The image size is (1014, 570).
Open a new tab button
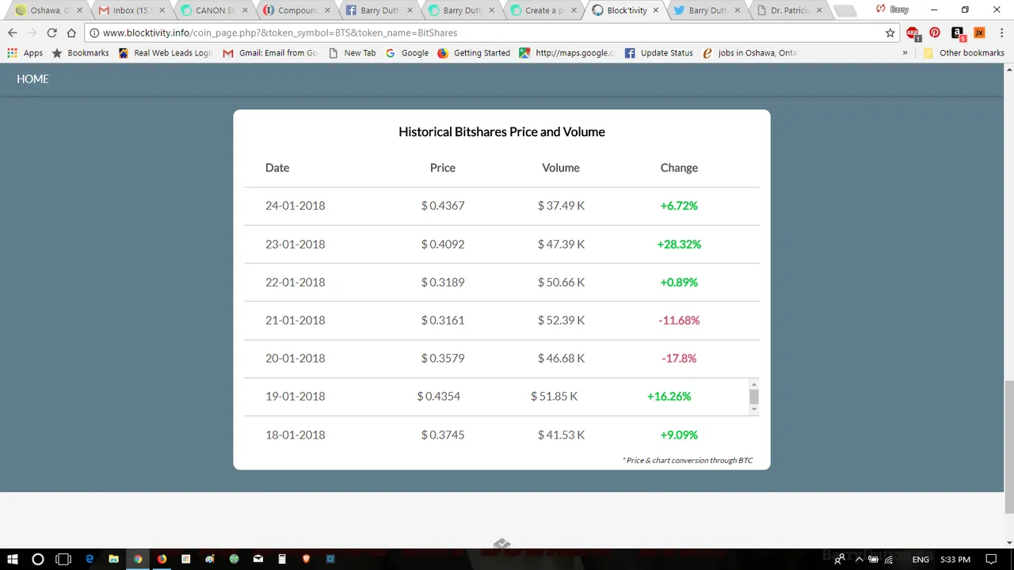[845, 11]
